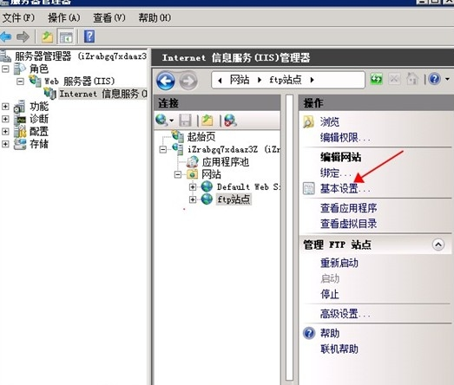Image resolution: width=454 pixels, height=385 pixels.
Task: Expand the 功能 tree node
Action: 5,107
